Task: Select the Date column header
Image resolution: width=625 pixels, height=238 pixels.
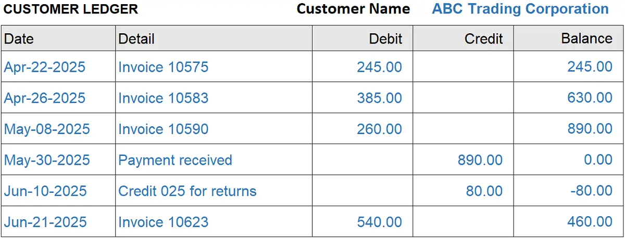Action: coord(19,38)
